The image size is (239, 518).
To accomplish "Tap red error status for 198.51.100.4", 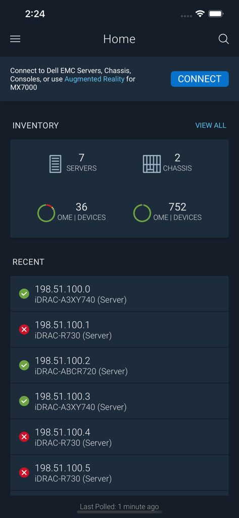I will click(x=24, y=437).
